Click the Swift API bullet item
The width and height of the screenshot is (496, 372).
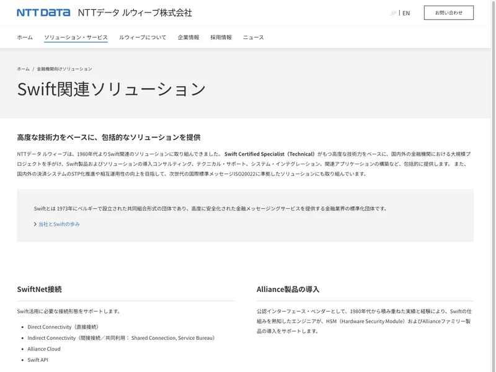click(x=38, y=360)
